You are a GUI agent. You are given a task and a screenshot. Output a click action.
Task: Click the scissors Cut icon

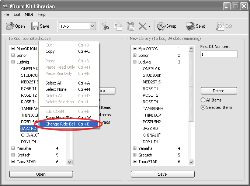(x=105, y=26)
